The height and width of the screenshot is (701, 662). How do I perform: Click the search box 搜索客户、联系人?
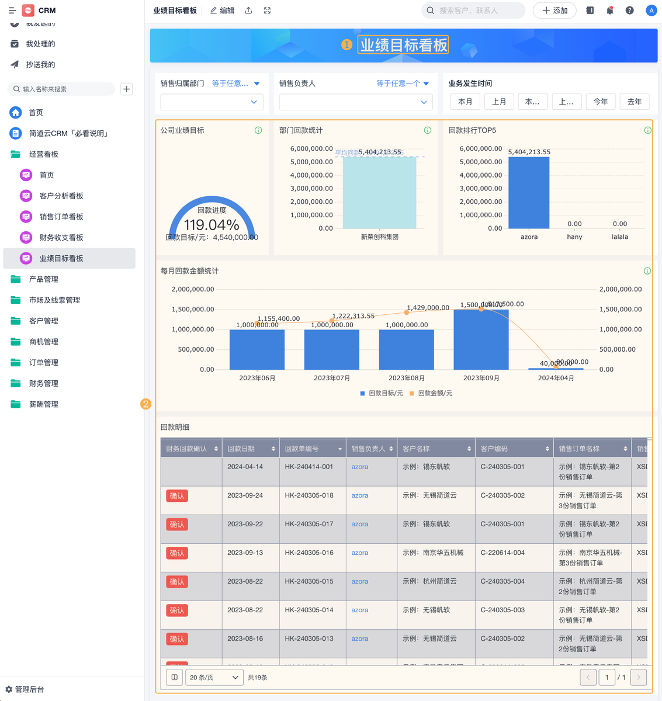[473, 11]
